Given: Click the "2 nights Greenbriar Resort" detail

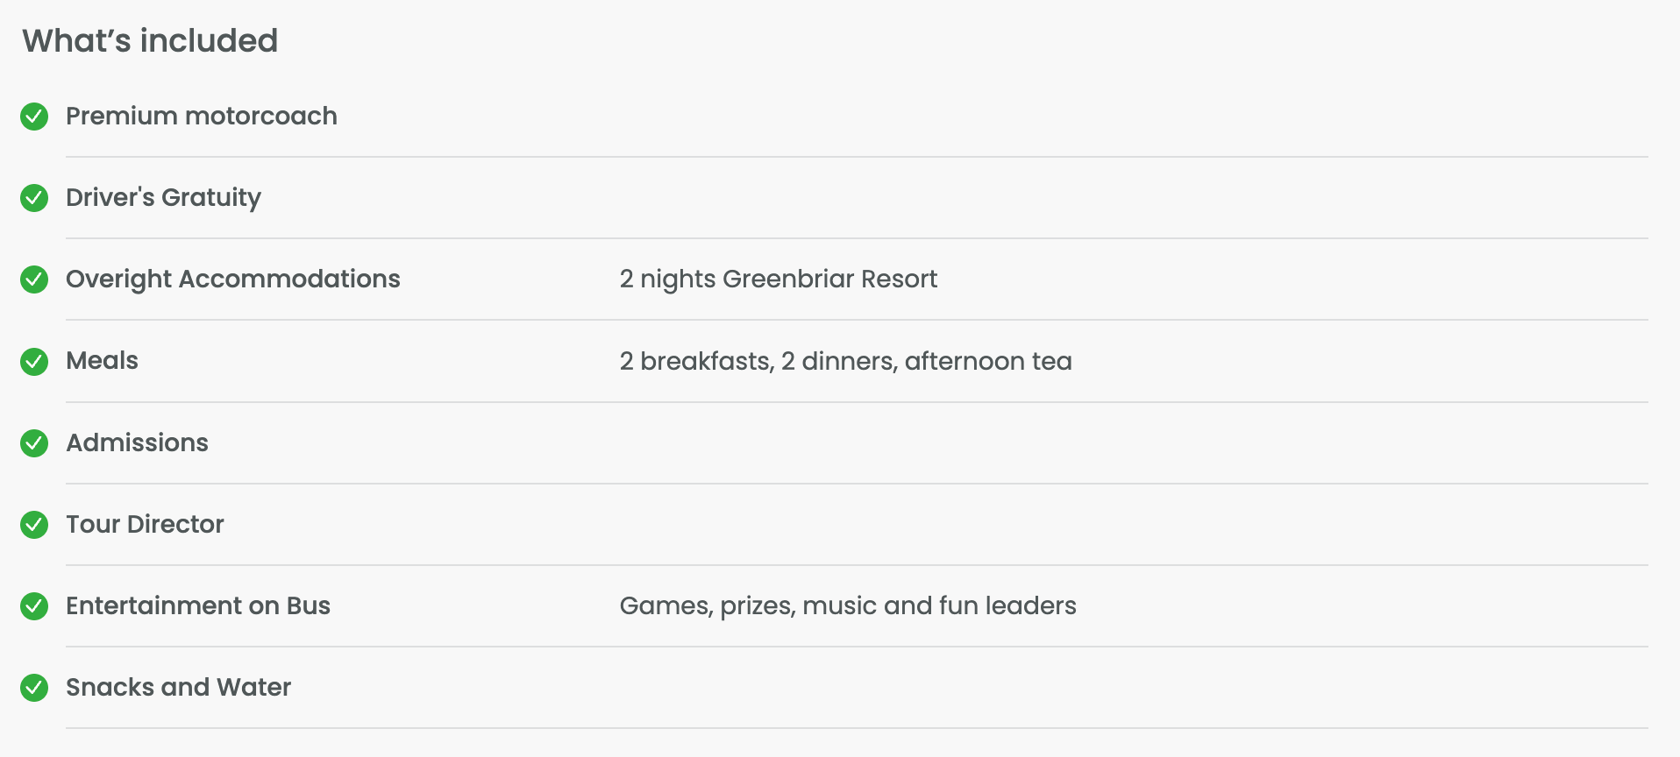Looking at the screenshot, I should [x=778, y=279].
